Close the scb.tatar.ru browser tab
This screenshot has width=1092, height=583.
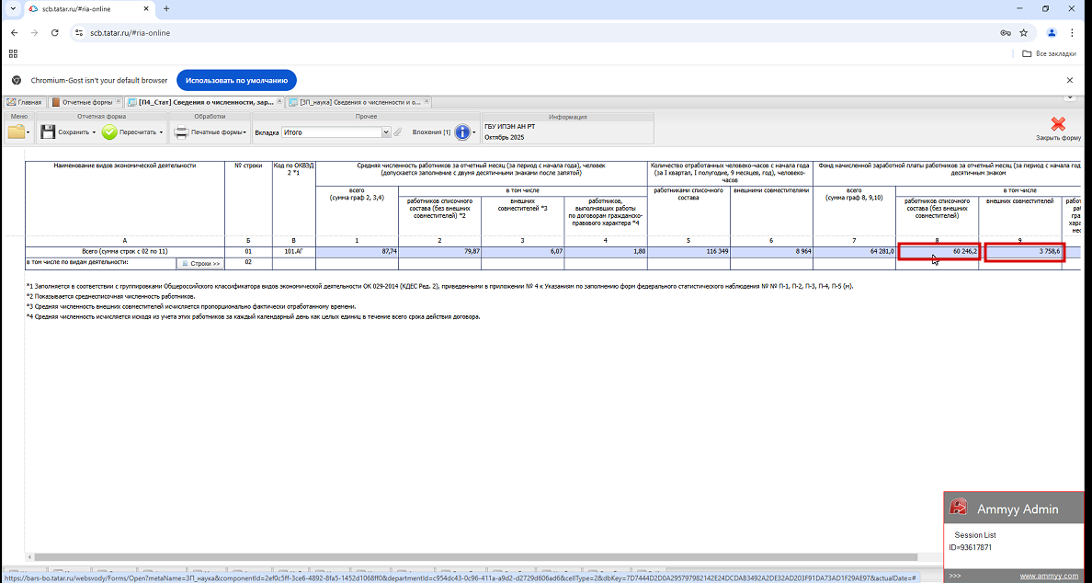(x=145, y=9)
